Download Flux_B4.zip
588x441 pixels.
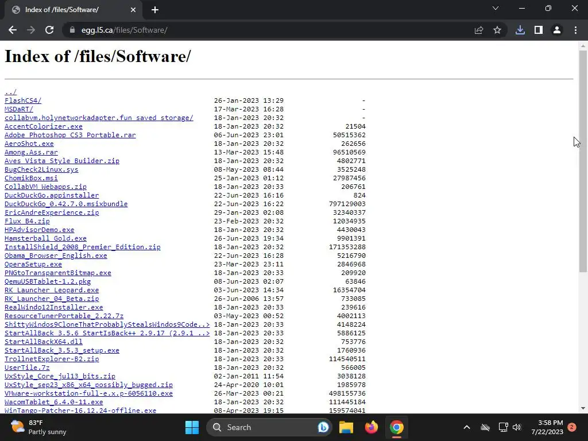[27, 221]
